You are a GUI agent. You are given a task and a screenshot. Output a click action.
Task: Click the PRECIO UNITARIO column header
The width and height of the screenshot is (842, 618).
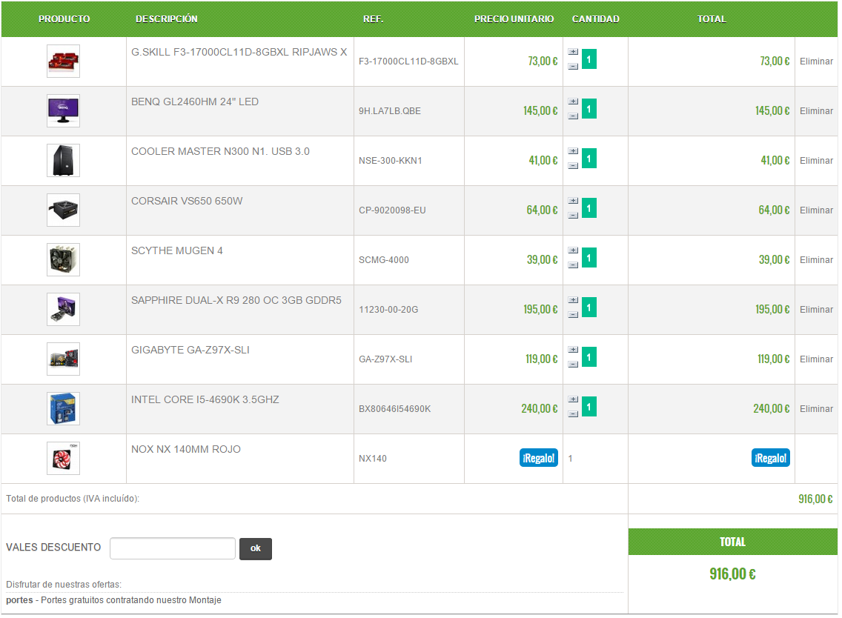(514, 19)
